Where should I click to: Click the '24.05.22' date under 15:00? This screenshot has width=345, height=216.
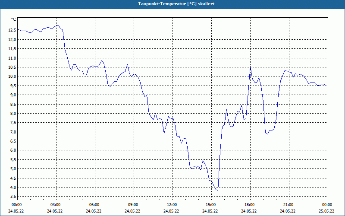(x=210, y=211)
